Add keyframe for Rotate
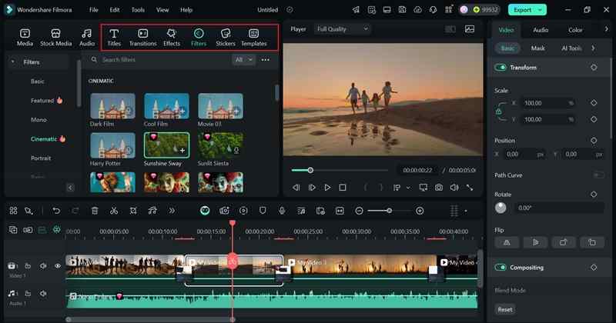Viewport: 616px width, 323px height. tap(594, 195)
